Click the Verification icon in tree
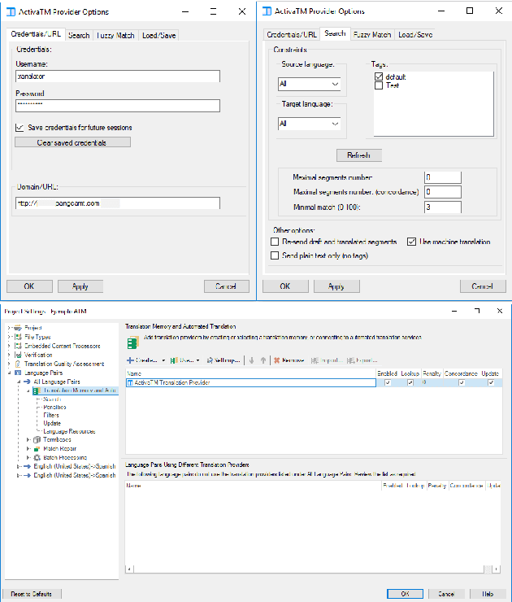 18,355
